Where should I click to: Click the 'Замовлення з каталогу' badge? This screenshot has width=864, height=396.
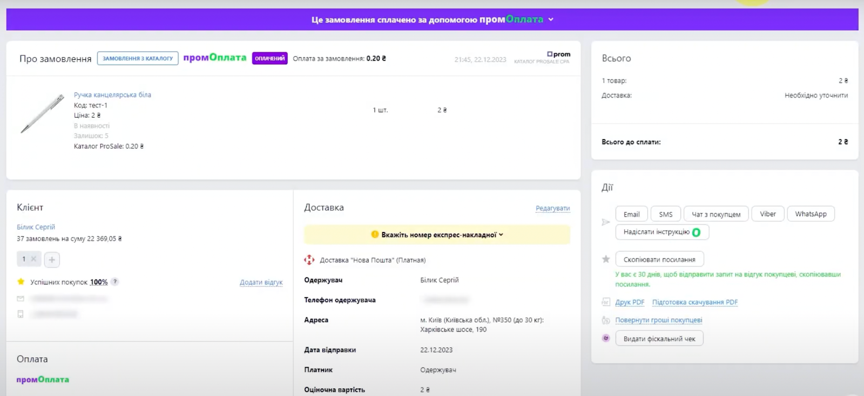(x=138, y=58)
